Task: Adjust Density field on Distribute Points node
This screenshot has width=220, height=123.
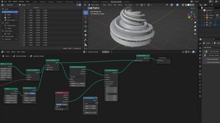Action: click(x=78, y=83)
